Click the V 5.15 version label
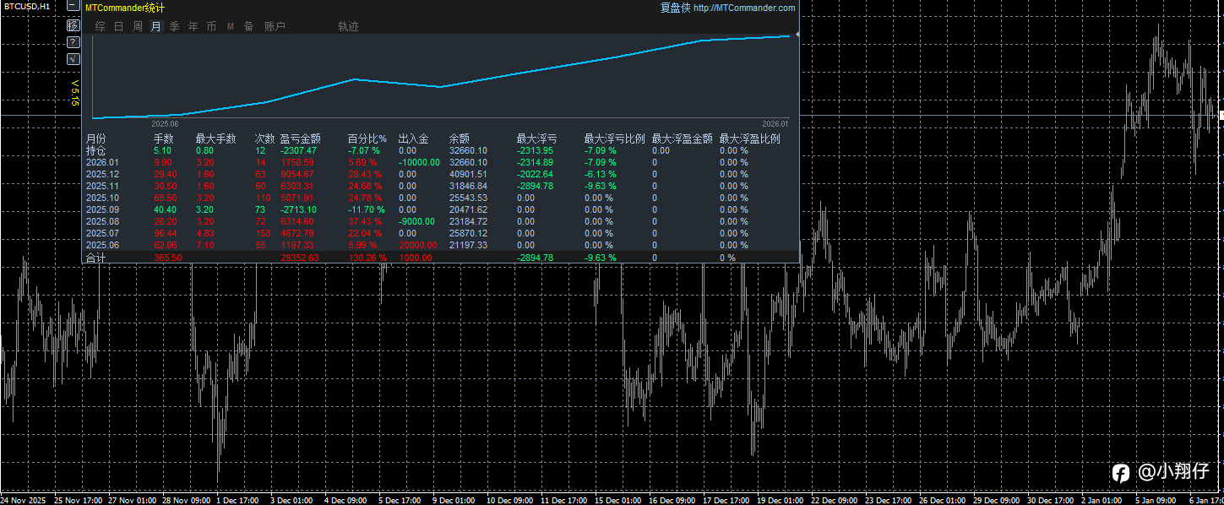This screenshot has width=1224, height=505. pyautogui.click(x=74, y=93)
